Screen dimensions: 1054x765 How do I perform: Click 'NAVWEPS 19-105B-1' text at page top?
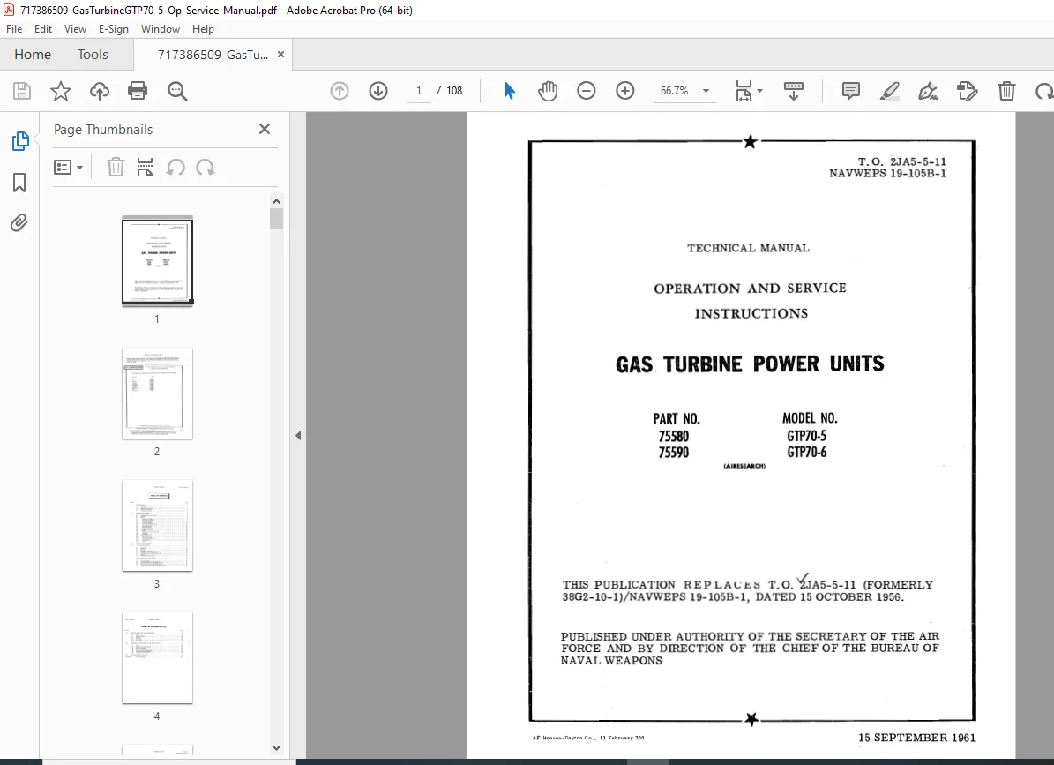887,174
